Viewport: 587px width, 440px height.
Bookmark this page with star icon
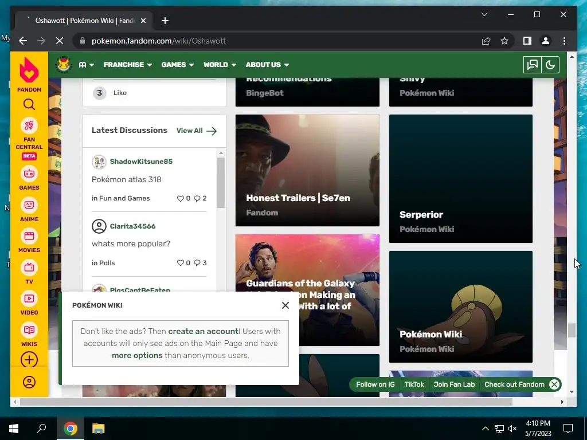(504, 41)
